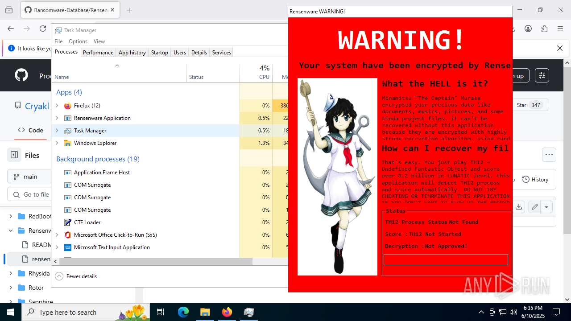Expand Microsoft Text Input Application process

click(x=57, y=247)
